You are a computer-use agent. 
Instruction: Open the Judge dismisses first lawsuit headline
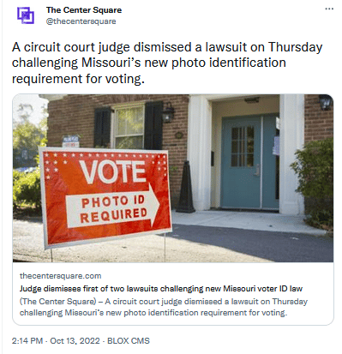click(x=161, y=289)
